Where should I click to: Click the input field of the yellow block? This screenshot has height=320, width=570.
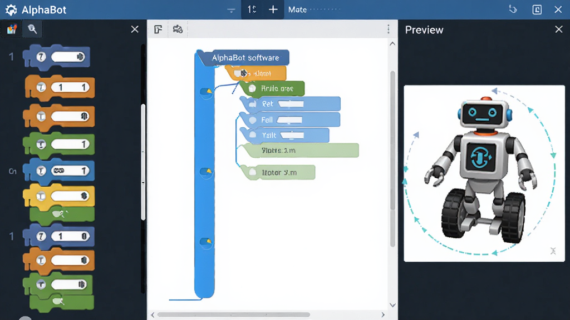(70, 196)
